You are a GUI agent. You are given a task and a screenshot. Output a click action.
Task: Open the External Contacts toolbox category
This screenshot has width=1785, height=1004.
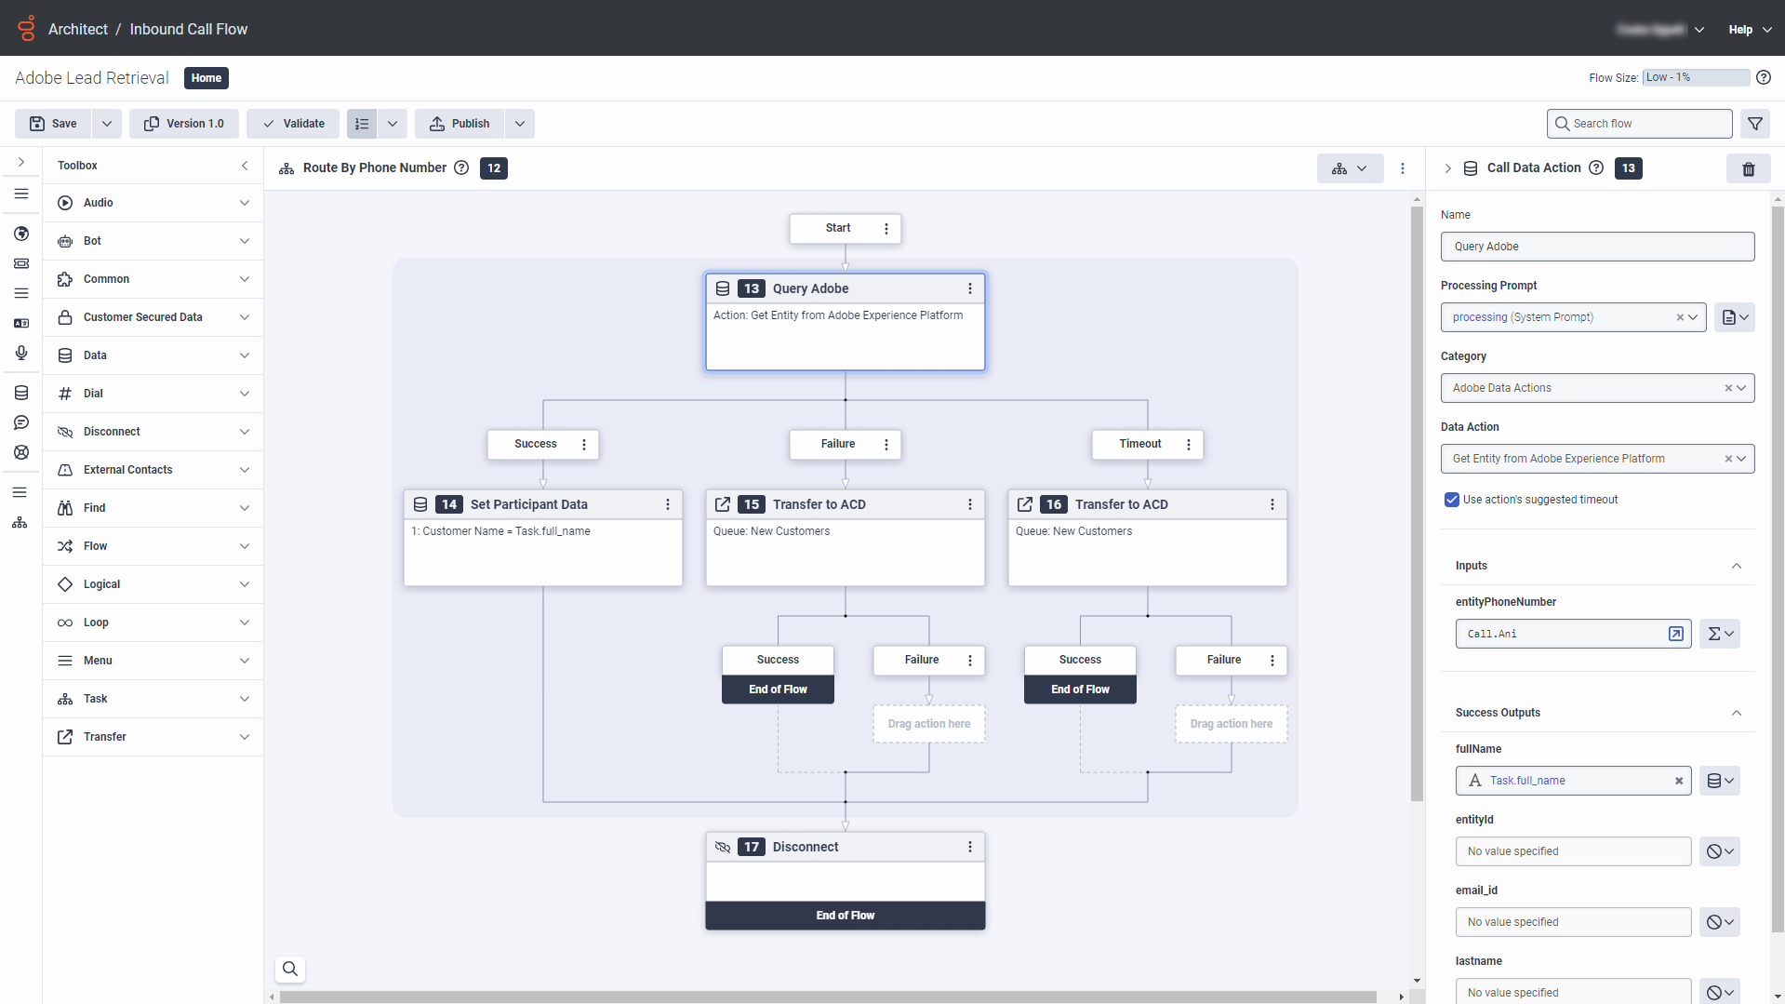(153, 470)
